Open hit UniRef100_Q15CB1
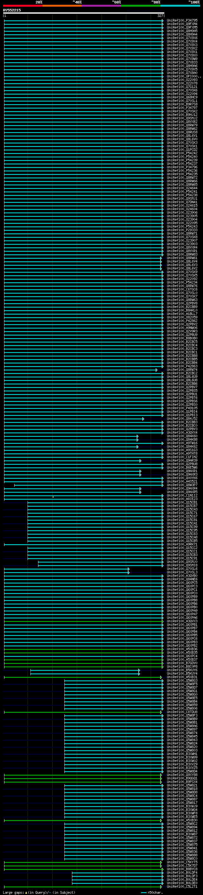 pyautogui.click(x=182, y=502)
